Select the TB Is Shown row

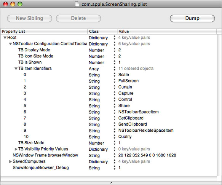click(x=109, y=62)
